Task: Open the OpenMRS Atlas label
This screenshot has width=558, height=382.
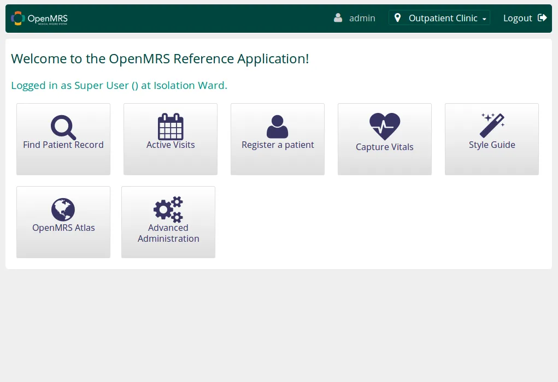Action: [63, 228]
